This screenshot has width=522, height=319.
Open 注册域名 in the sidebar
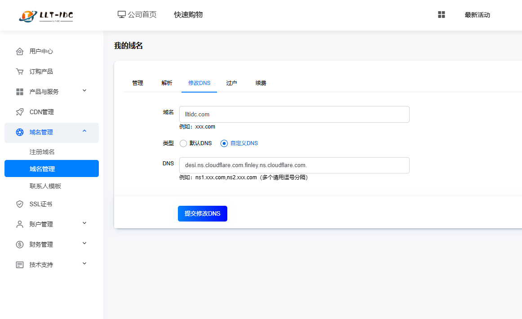pyautogui.click(x=42, y=152)
